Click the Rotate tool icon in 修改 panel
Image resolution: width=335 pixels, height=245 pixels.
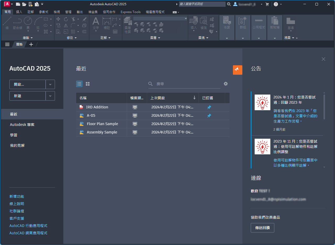pos(66,19)
